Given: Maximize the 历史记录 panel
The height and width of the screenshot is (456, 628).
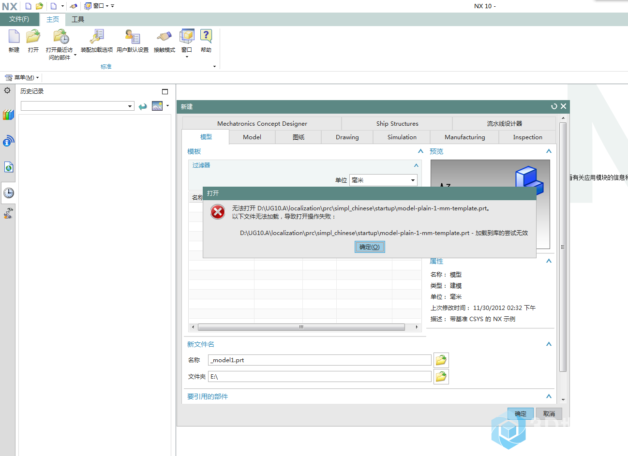Looking at the screenshot, I should pos(165,91).
